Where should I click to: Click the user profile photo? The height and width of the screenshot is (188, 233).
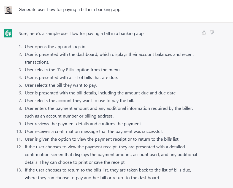point(8,10)
